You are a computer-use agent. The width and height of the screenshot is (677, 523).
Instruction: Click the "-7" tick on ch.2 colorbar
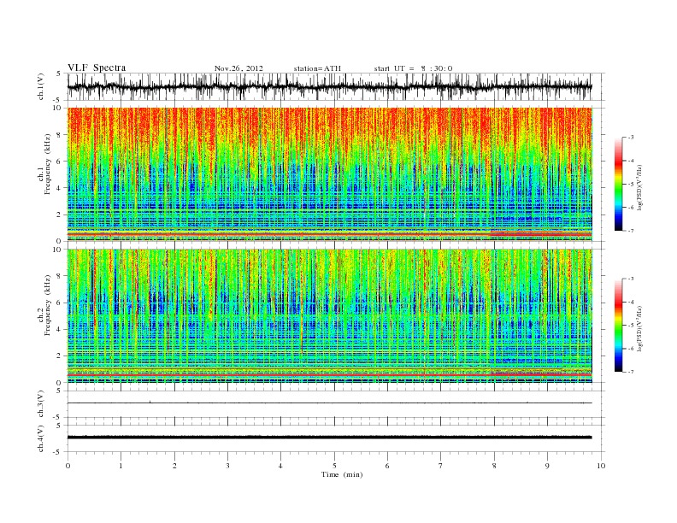pyautogui.click(x=630, y=372)
